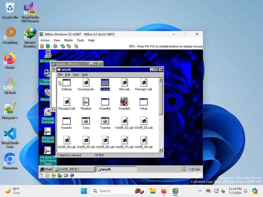Select the Win95_08.cab file
263x197 pixels.
pyautogui.click(x=144, y=142)
